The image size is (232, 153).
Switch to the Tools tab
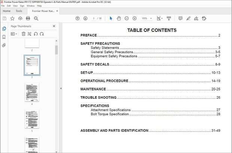pos(19,11)
